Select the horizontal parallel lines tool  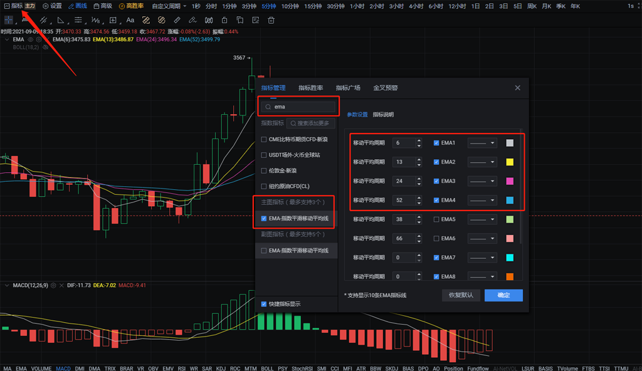coord(78,20)
